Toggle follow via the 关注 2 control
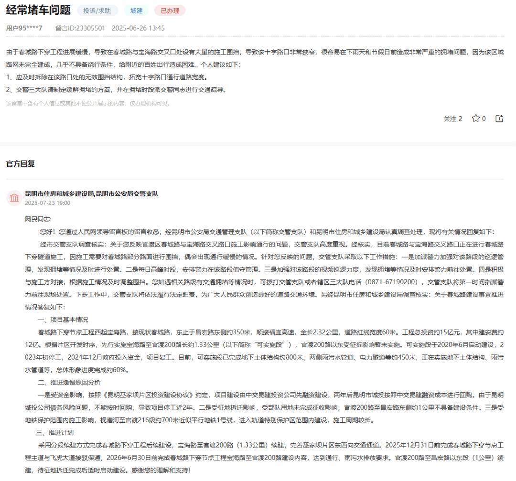This screenshot has width=516, height=481. pos(452,118)
